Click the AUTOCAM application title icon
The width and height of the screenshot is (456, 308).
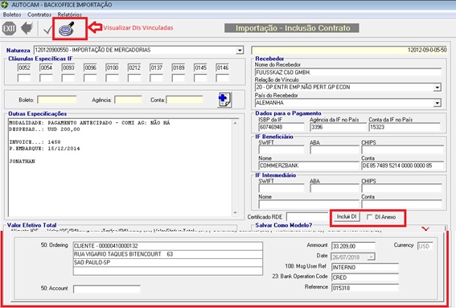point(5,5)
